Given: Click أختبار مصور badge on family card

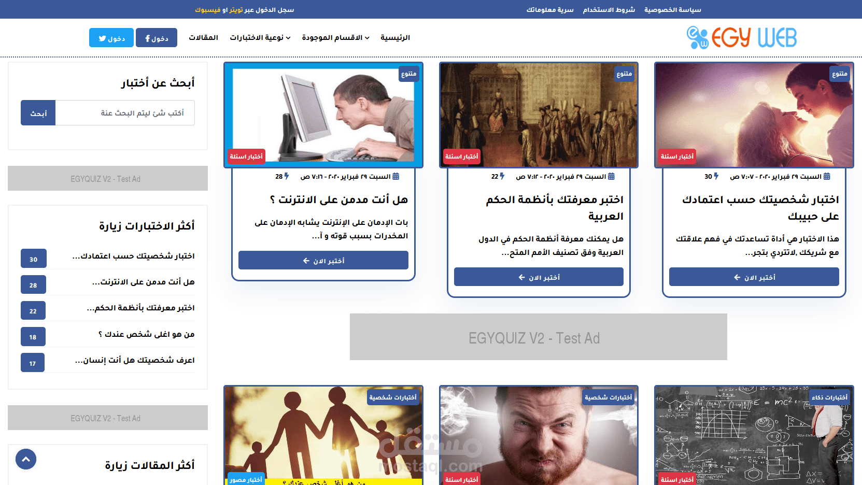Looking at the screenshot, I should coord(246,479).
